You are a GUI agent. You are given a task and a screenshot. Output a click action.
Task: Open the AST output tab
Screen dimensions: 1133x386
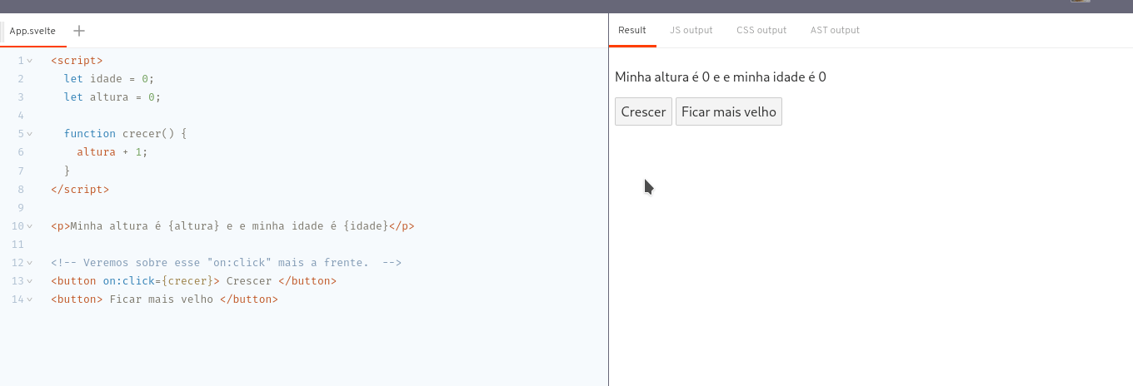[x=835, y=30]
